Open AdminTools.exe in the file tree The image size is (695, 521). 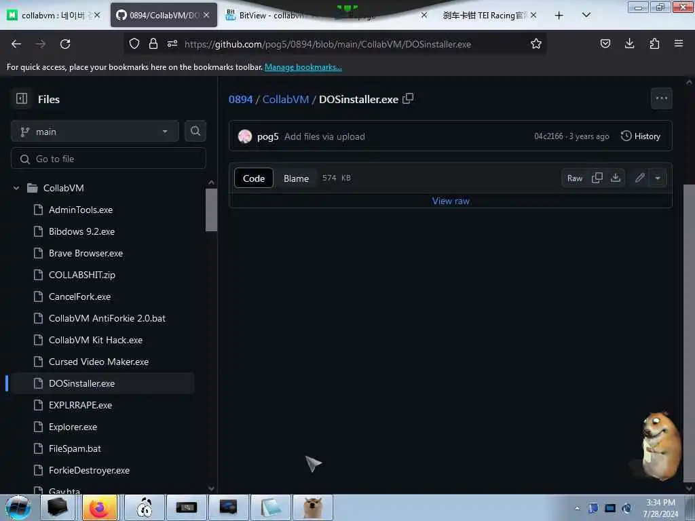[81, 210]
